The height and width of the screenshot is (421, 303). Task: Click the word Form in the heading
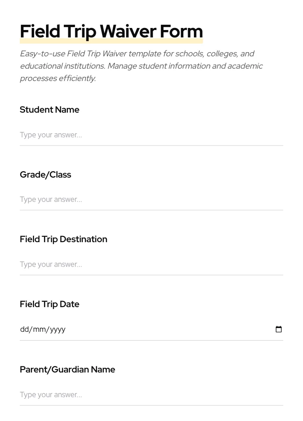pyautogui.click(x=181, y=32)
